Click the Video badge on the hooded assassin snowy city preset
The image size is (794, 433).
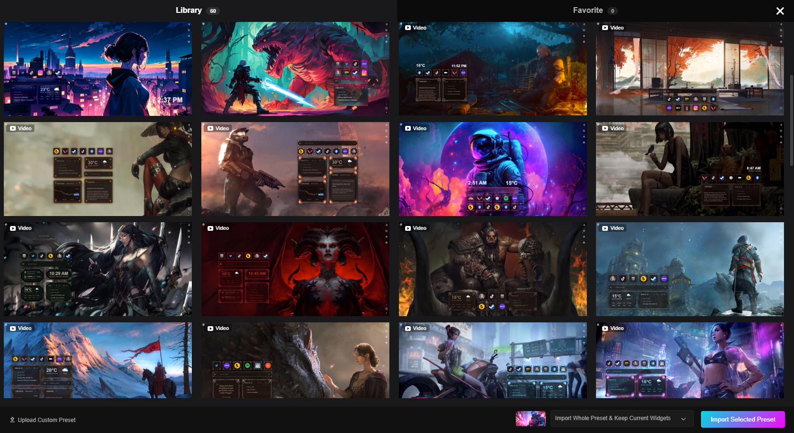pos(613,228)
